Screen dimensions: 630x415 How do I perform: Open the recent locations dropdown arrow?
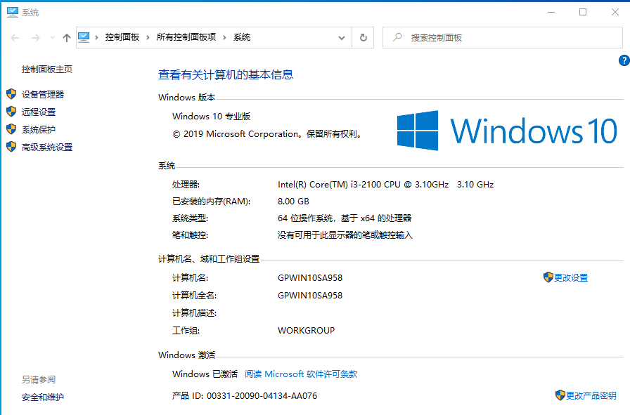point(52,38)
